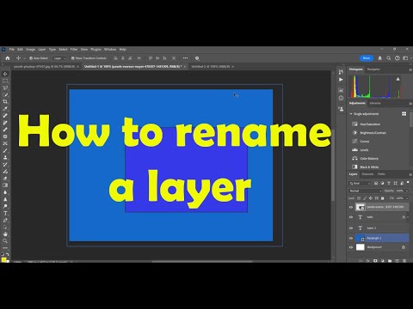This screenshot has height=309, width=413.
Task: Select the Eraser tool
Action: 5,179
